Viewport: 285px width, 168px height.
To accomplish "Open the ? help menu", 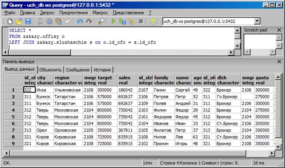I will pyautogui.click(x=150, y=13).
